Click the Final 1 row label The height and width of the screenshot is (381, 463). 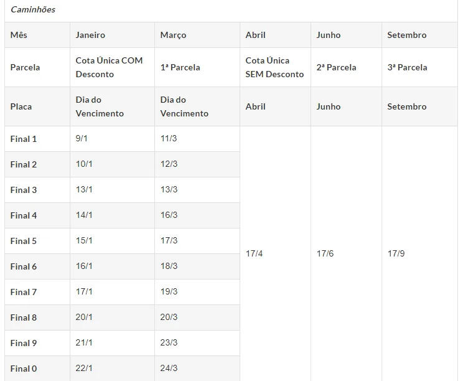pyautogui.click(x=24, y=139)
